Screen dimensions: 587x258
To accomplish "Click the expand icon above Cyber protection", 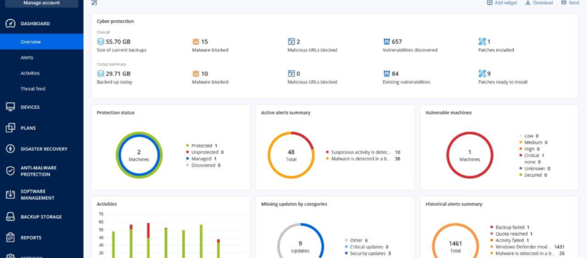I will coord(94,3).
